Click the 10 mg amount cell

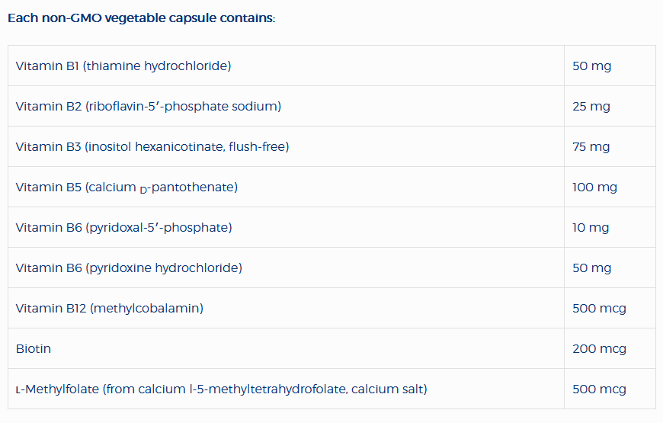[x=591, y=228]
